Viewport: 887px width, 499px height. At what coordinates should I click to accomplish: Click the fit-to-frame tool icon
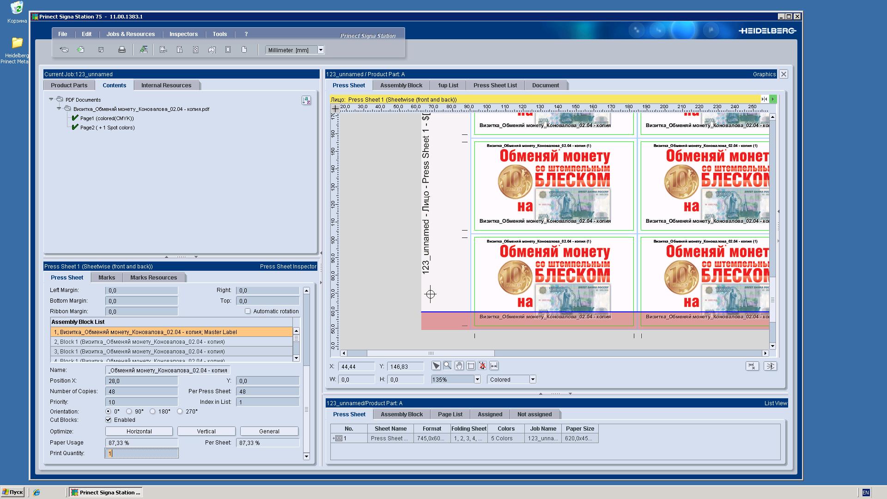[471, 366]
